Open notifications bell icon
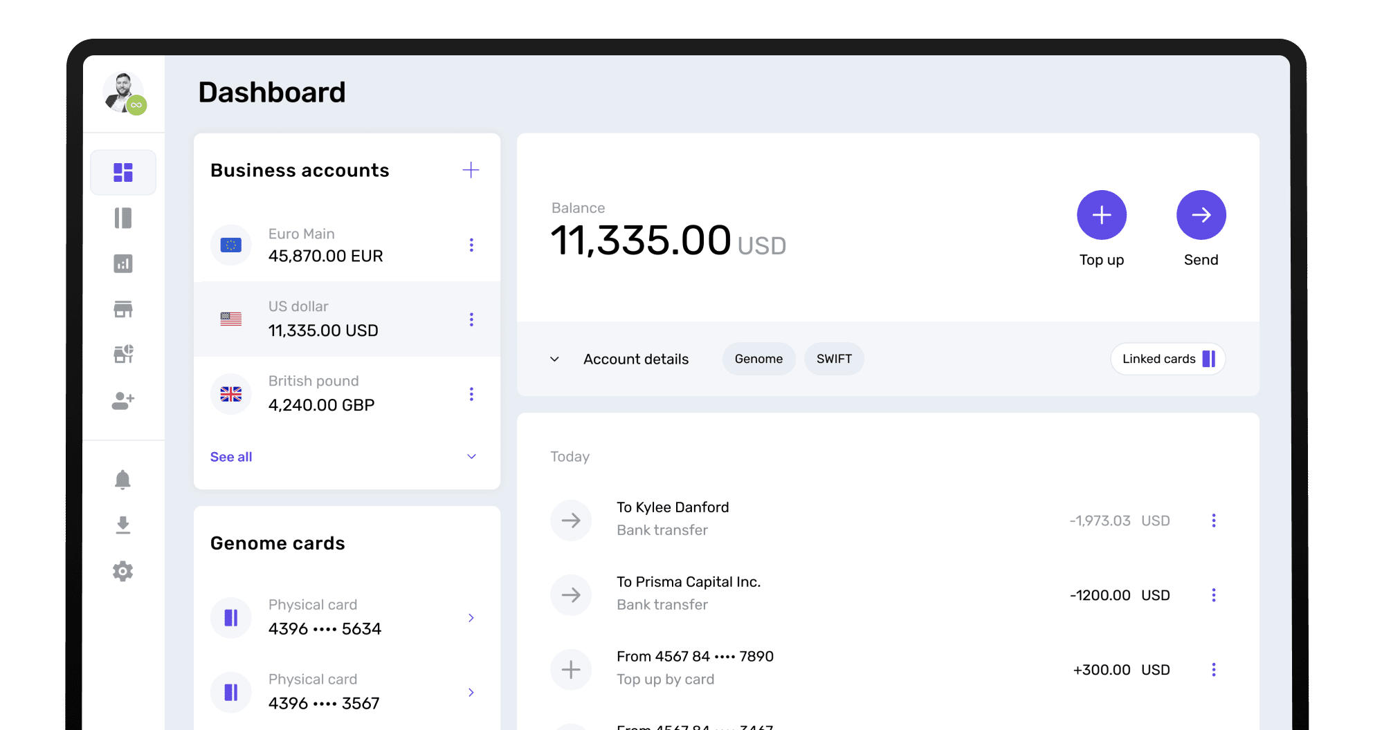 (122, 479)
